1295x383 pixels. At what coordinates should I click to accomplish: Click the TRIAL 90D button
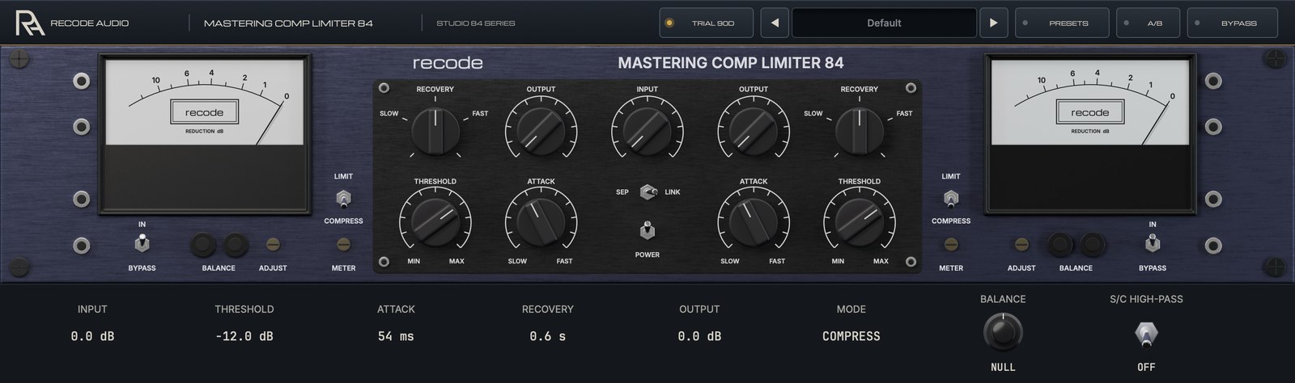click(x=706, y=23)
